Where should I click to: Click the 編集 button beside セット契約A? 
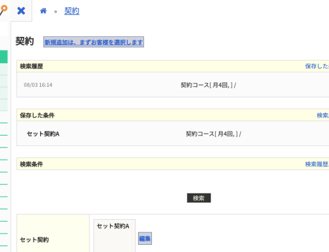tap(145, 238)
